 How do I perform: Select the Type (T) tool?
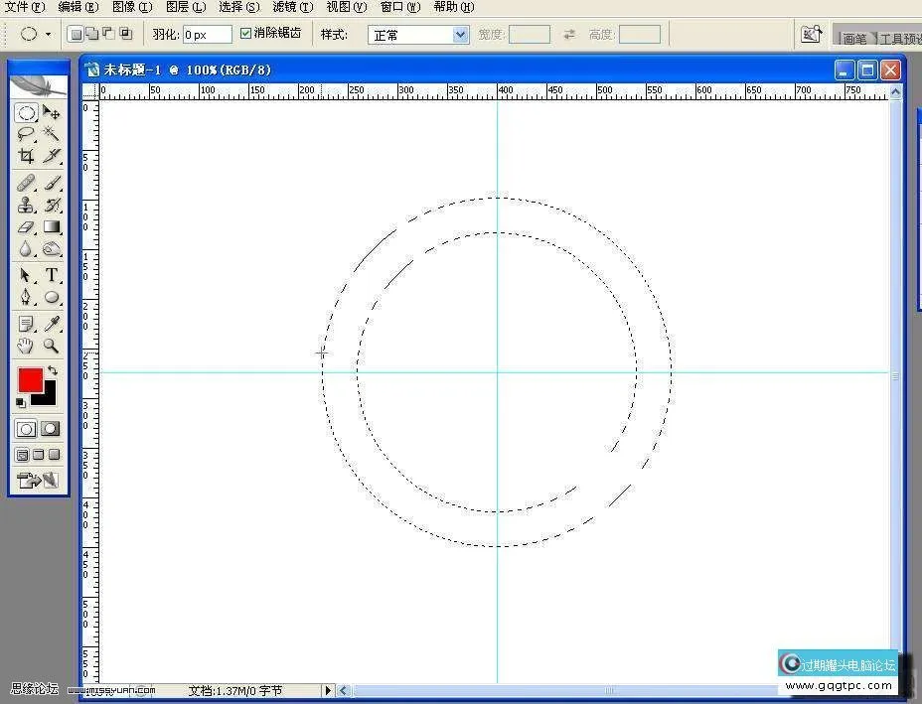[52, 275]
